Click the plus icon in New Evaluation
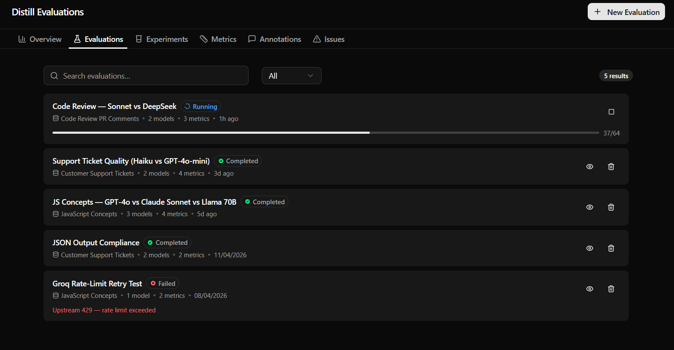The image size is (674, 350). pos(597,12)
